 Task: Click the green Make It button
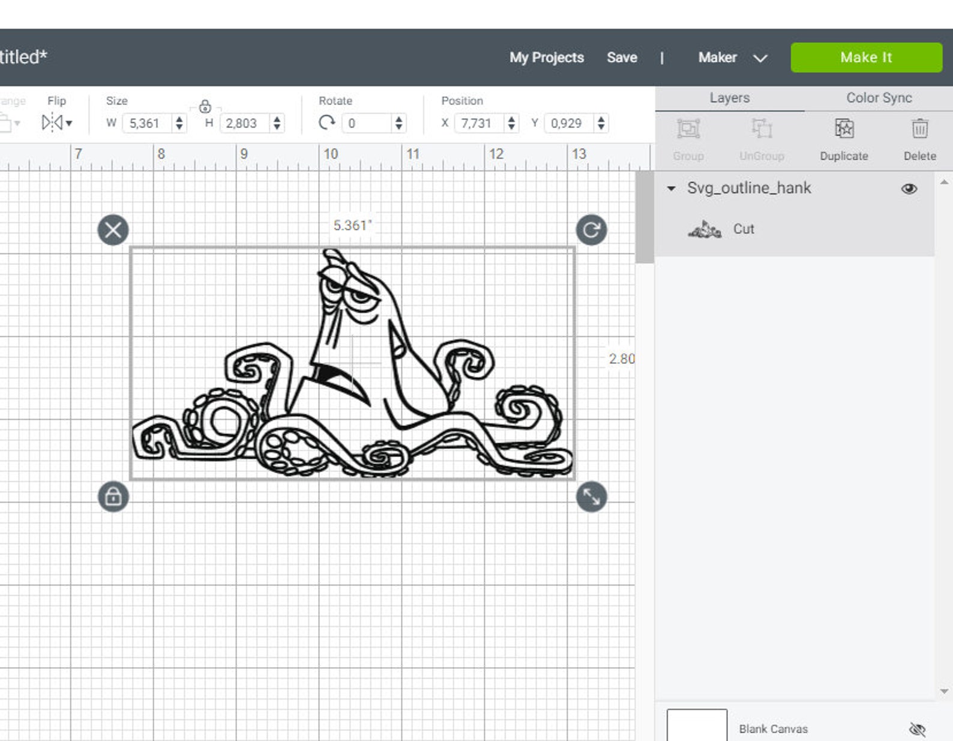866,58
